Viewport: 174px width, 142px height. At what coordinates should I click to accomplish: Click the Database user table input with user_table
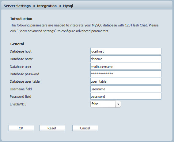pos(126,81)
